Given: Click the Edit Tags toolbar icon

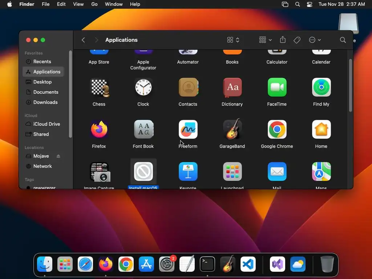Looking at the screenshot, I should (x=297, y=40).
